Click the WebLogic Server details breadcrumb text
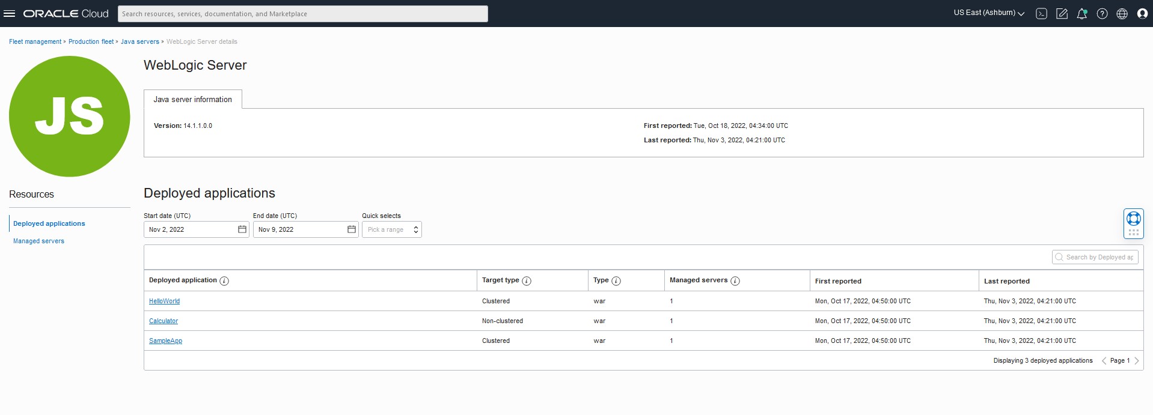This screenshot has height=415, width=1153. pyautogui.click(x=202, y=41)
